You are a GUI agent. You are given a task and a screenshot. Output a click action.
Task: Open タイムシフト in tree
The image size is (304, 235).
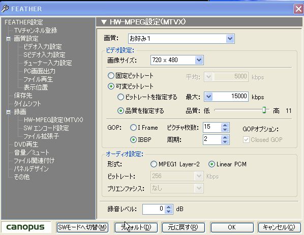pos(27,104)
